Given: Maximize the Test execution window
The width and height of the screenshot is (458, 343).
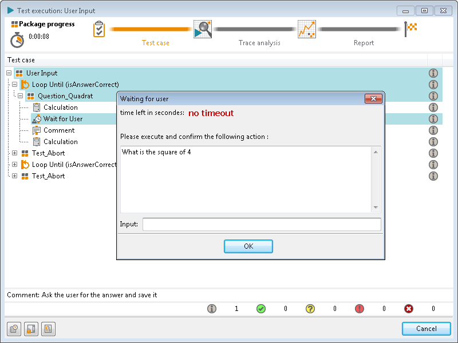Looking at the screenshot, I should (424, 11).
